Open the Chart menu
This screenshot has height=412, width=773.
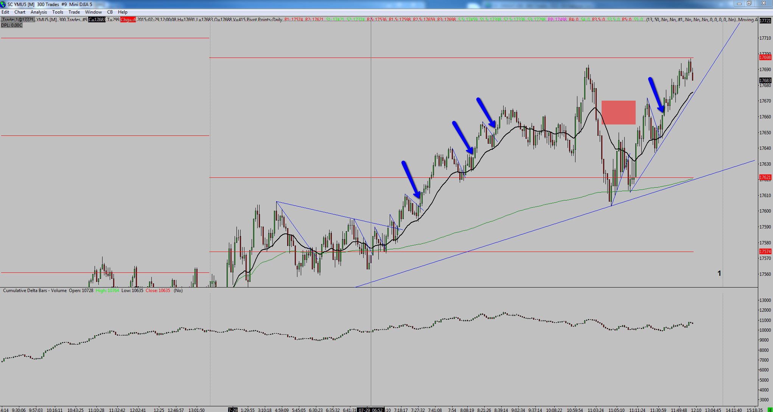tap(20, 12)
